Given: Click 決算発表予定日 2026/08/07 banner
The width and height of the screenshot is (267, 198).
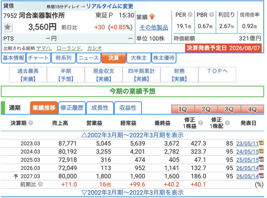Looking at the screenshot, I should (x=223, y=48).
